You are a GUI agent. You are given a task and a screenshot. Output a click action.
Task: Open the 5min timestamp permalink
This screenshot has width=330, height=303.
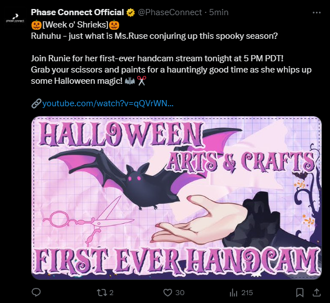(x=219, y=12)
